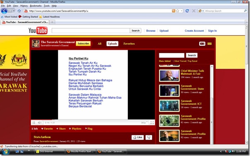Click the URL address field

(100, 11)
